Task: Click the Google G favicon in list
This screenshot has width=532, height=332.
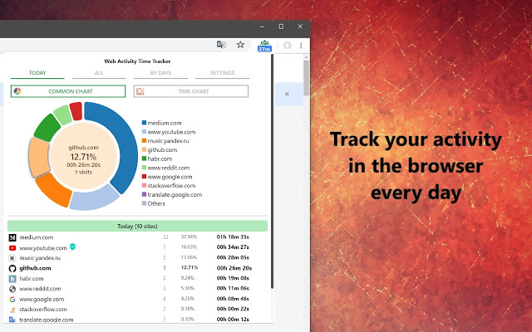Action: (x=12, y=299)
